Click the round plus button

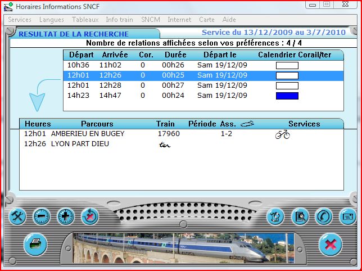[x=66, y=216]
